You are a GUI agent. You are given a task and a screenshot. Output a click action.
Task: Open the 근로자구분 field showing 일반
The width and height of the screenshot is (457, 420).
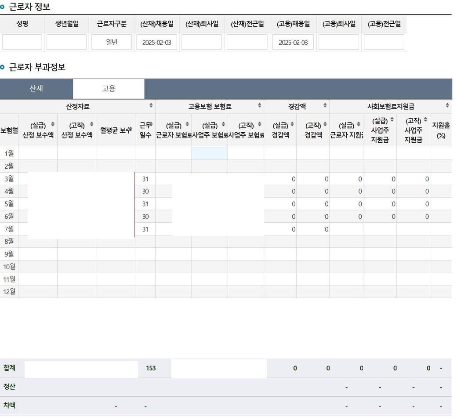(x=112, y=42)
